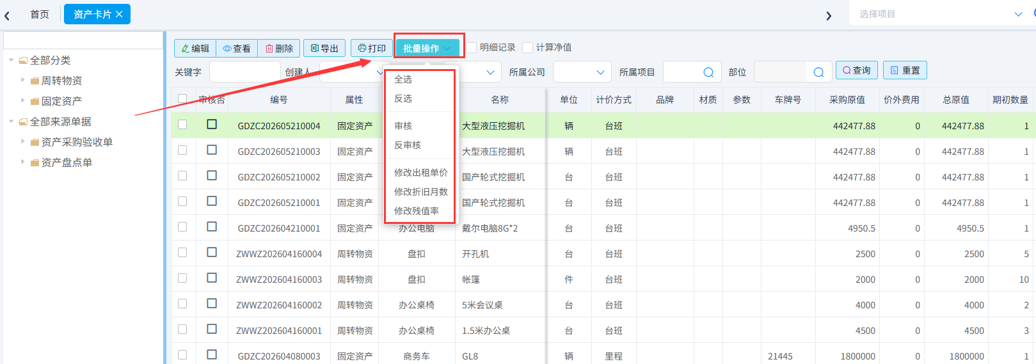Screen dimensions: 1036x364
Task: Click the 全部来源单据 folder icon
Action: (x=23, y=122)
